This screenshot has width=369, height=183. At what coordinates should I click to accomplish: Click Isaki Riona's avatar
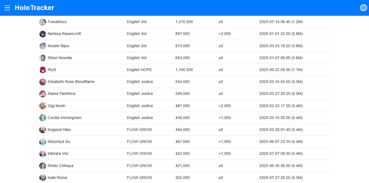[x=43, y=178]
